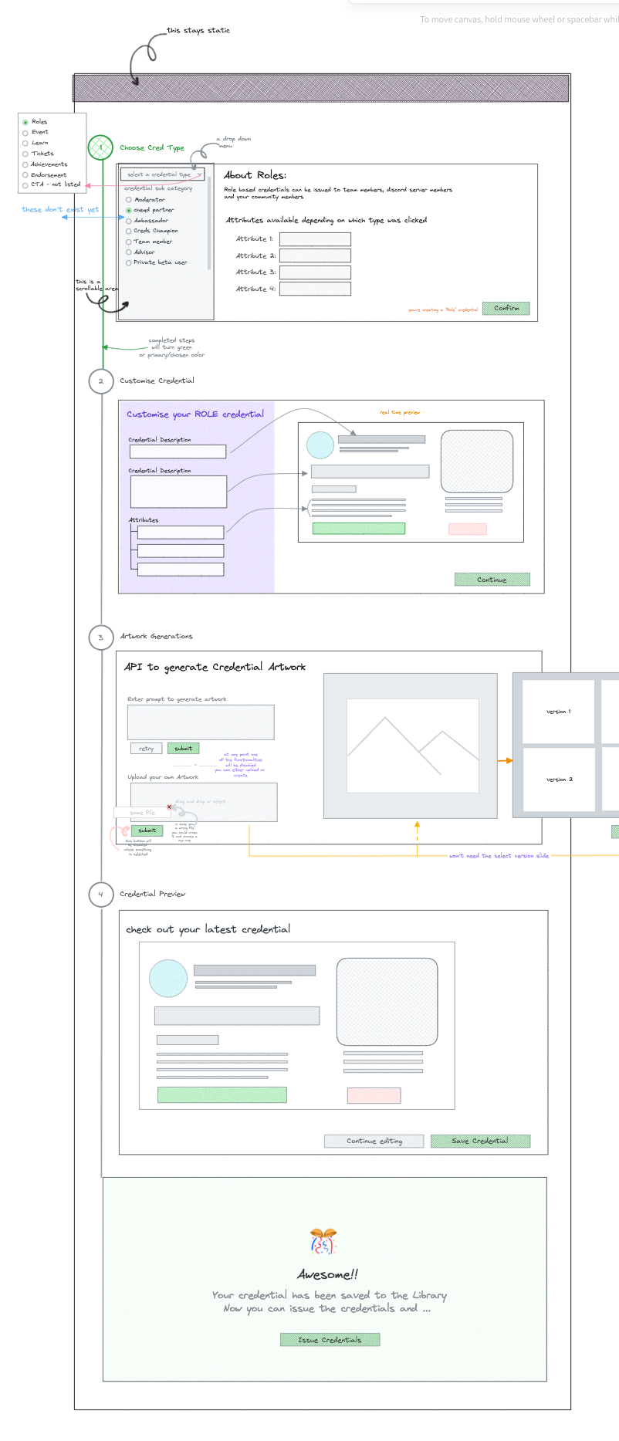Select the version 1 artwork thumbnail

click(558, 712)
